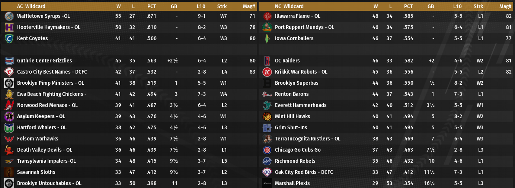Click the NC Wildcard Mag# column header
Screen dimensions: 515x188
click(x=505, y=6)
